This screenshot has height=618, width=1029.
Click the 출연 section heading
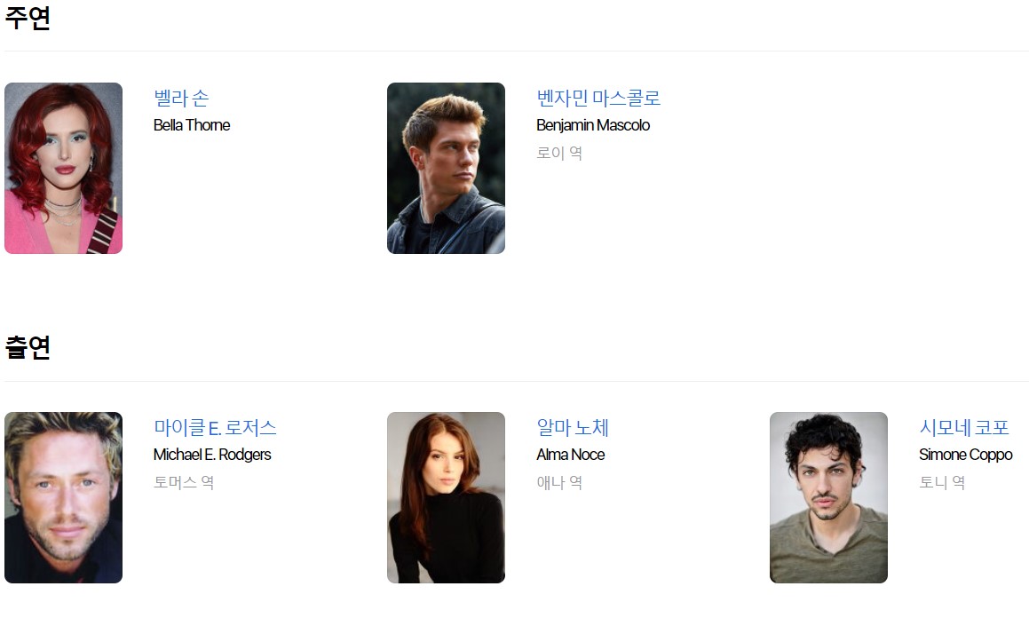(28, 347)
